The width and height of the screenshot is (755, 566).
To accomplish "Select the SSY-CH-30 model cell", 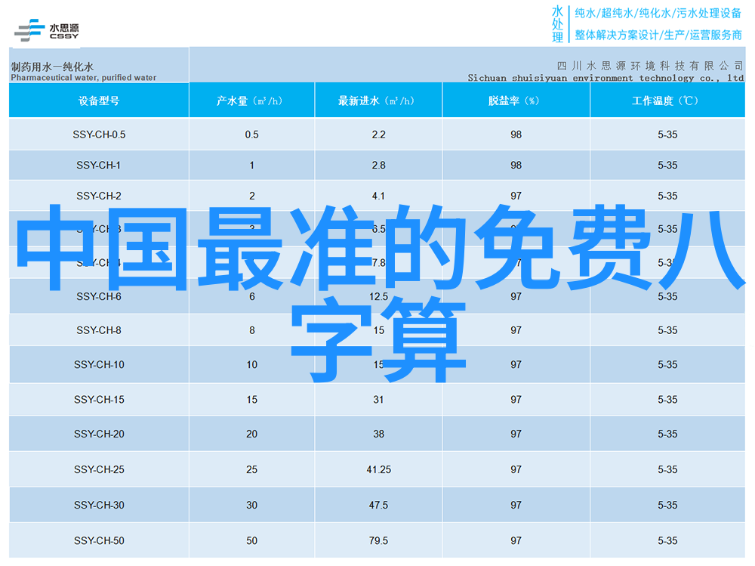I will point(99,506).
